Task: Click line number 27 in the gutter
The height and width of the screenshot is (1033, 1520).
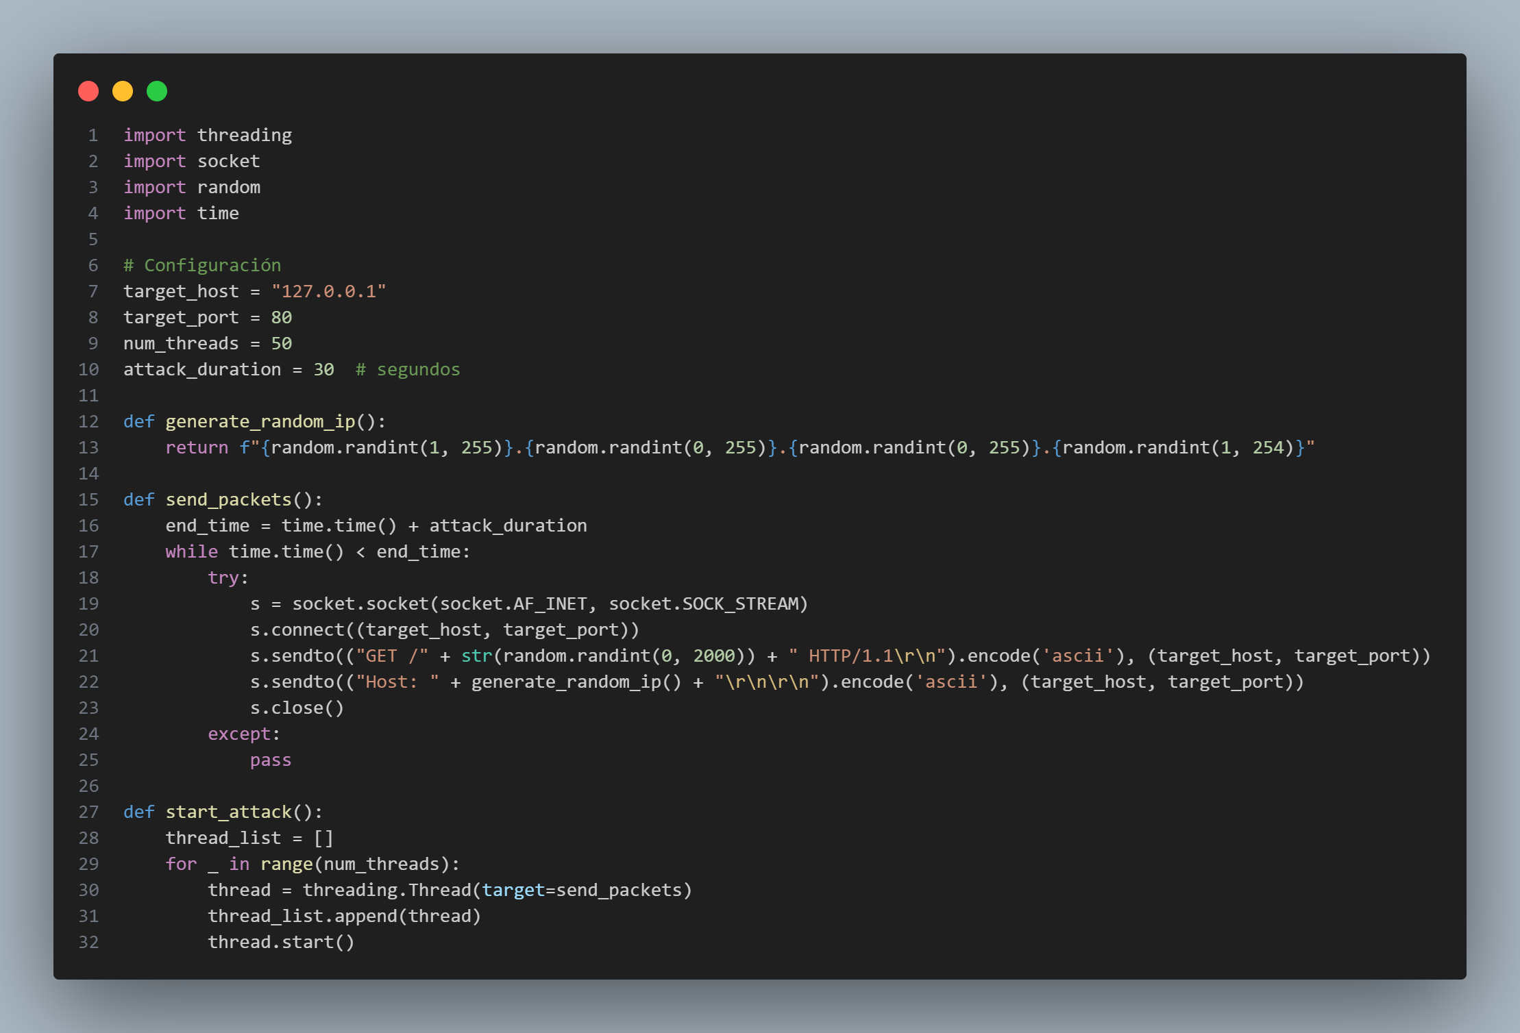Action: click(88, 812)
